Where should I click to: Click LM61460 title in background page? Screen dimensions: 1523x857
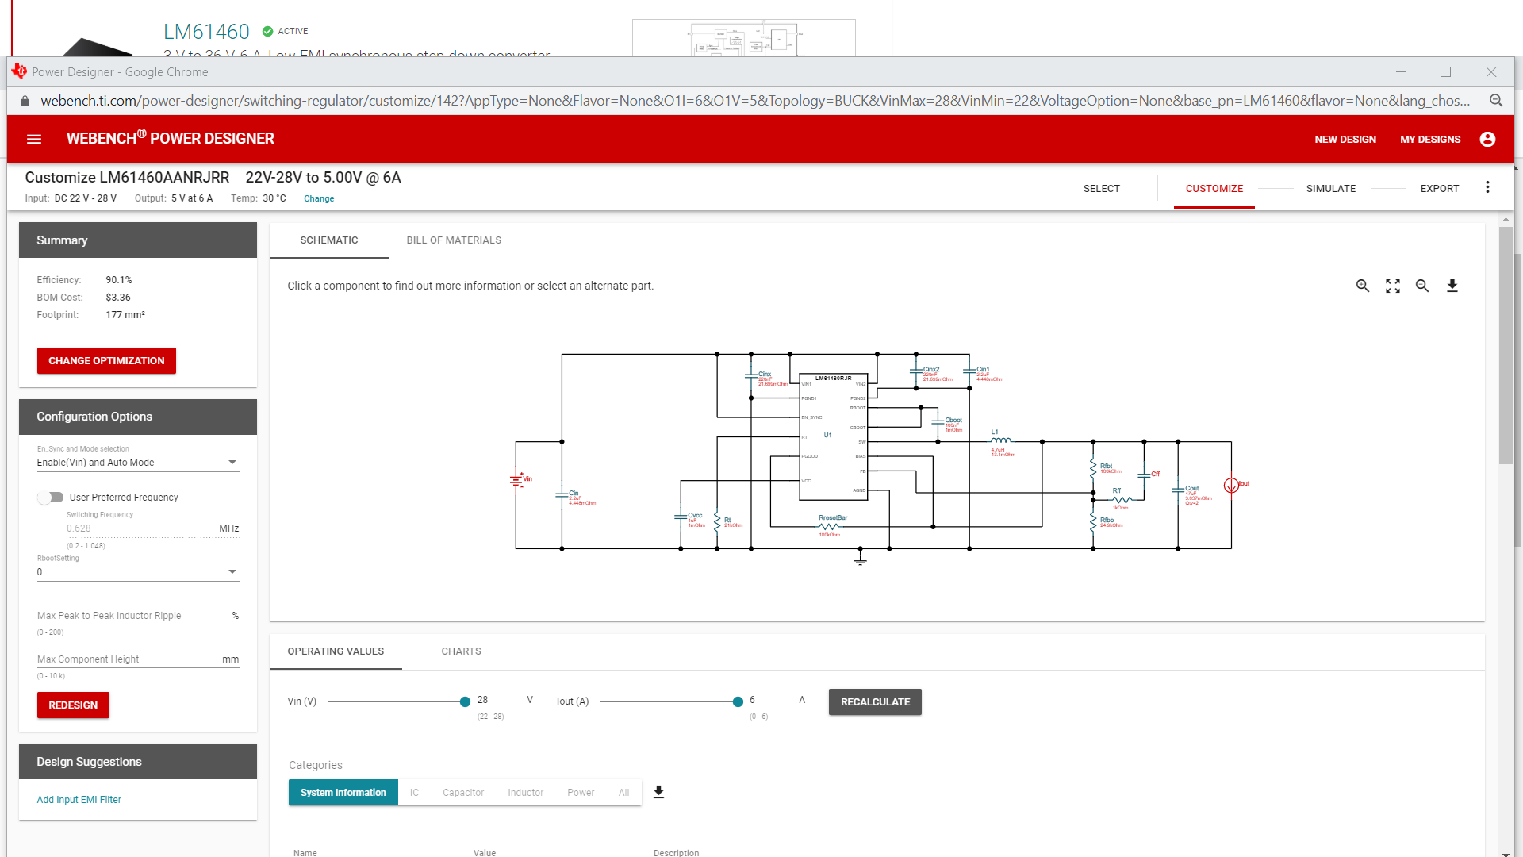(x=206, y=32)
